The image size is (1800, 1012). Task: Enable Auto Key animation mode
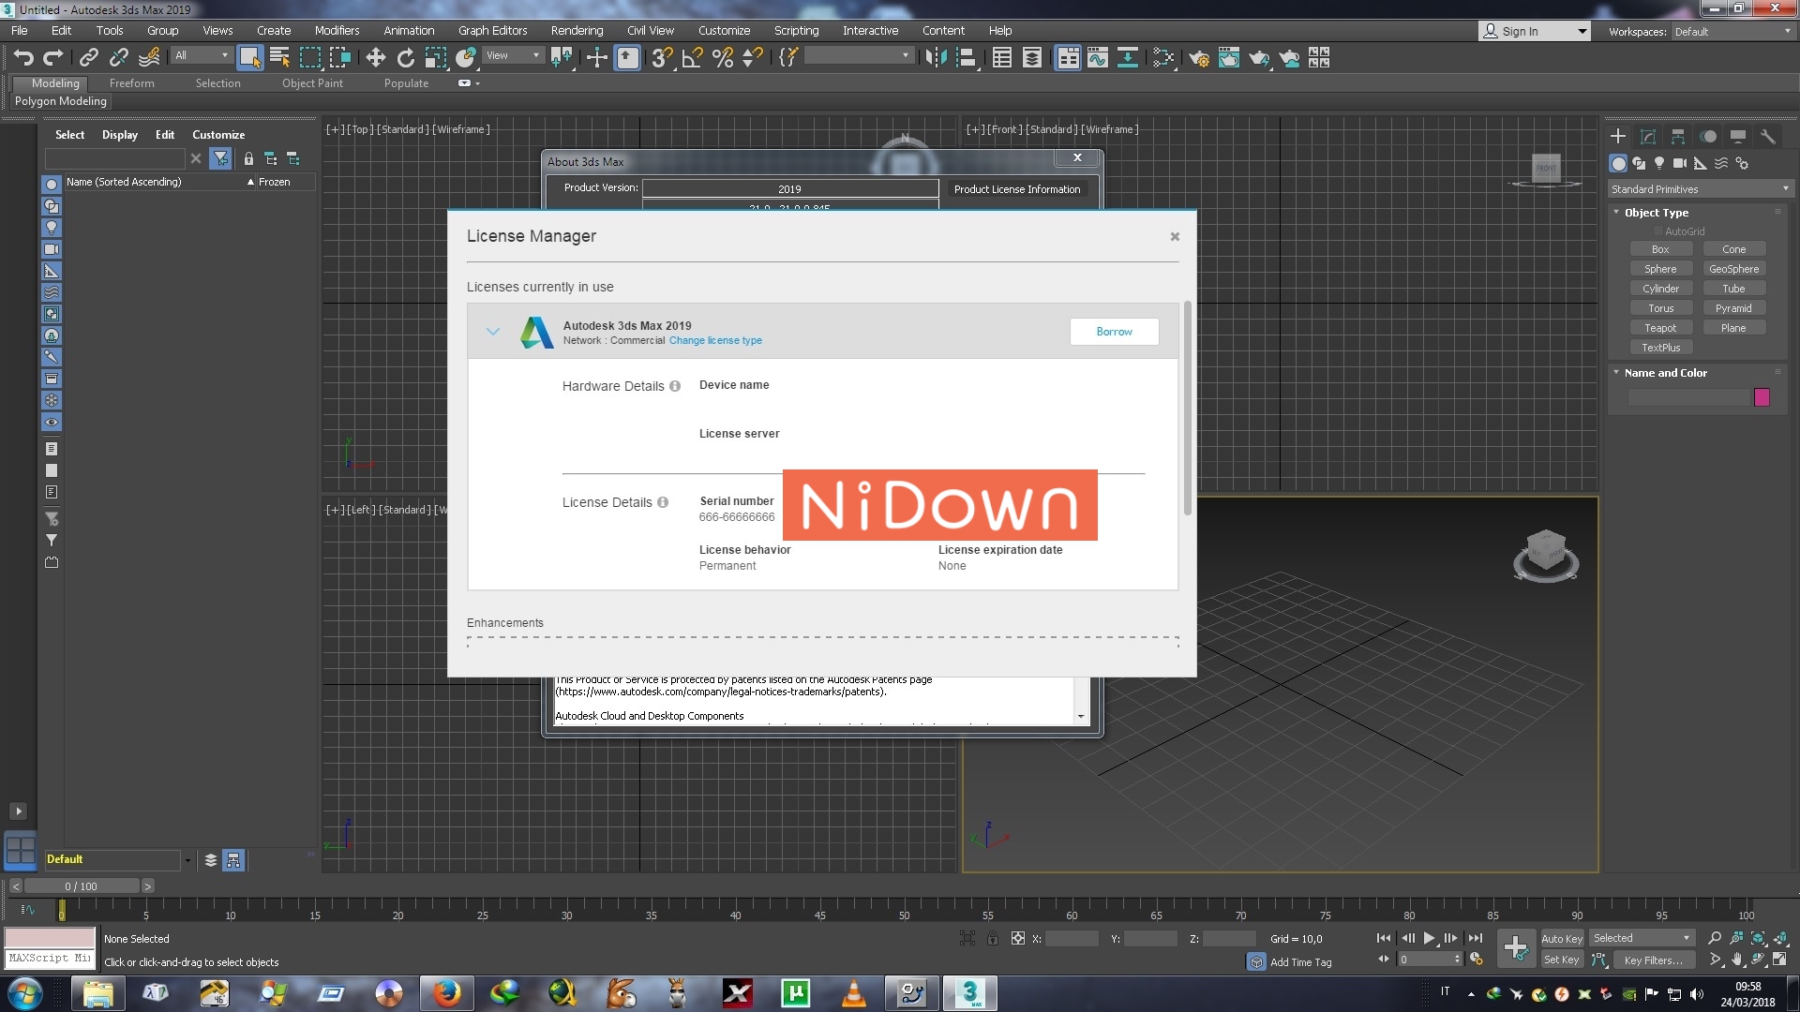[1563, 938]
